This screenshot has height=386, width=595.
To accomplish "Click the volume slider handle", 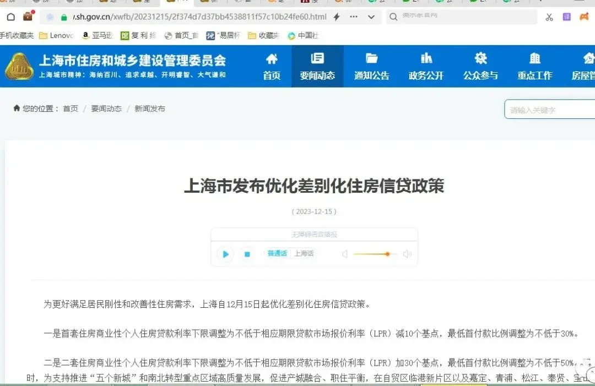I will (388, 254).
